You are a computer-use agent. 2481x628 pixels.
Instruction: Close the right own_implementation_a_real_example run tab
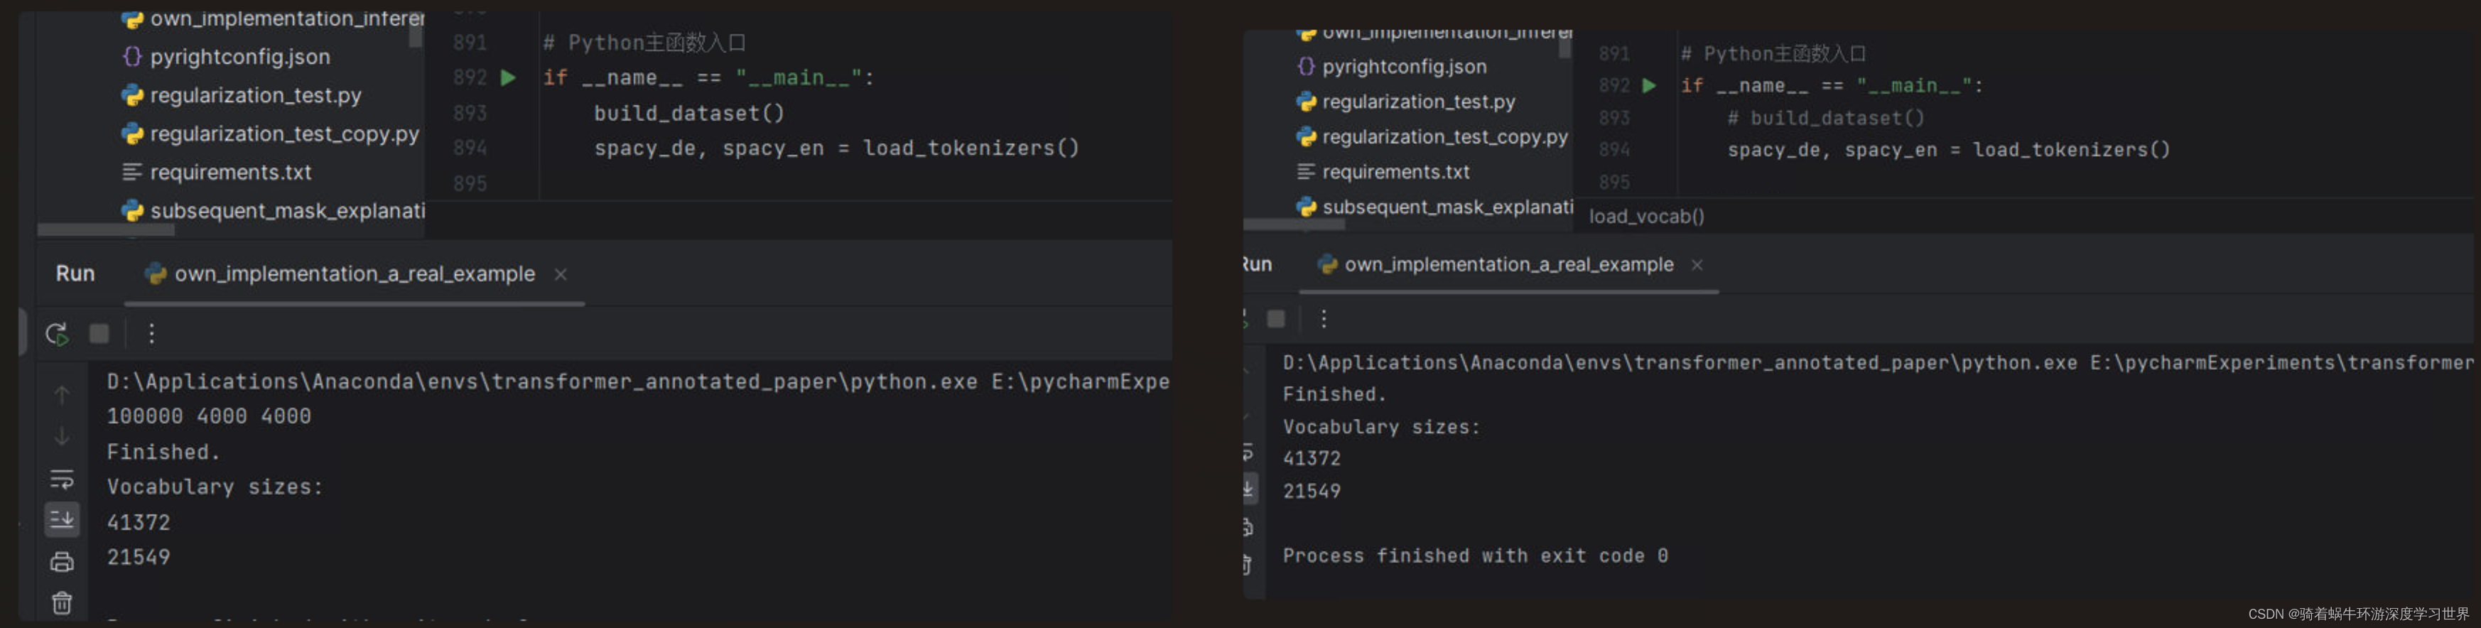point(1697,265)
